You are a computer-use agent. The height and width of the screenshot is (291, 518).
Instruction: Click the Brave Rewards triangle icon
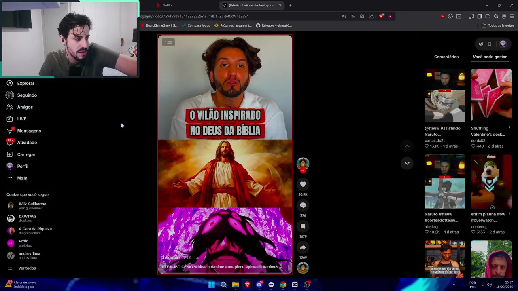(390, 16)
